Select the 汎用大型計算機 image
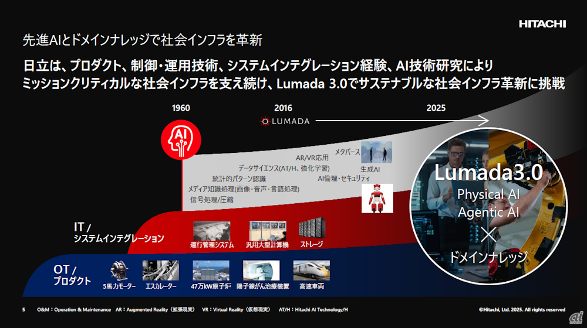 (x=268, y=231)
